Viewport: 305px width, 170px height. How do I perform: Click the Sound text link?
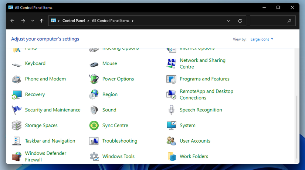[109, 110]
